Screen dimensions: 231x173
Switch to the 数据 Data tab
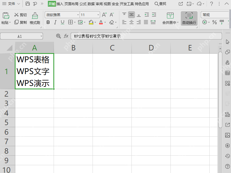pos(91,4)
